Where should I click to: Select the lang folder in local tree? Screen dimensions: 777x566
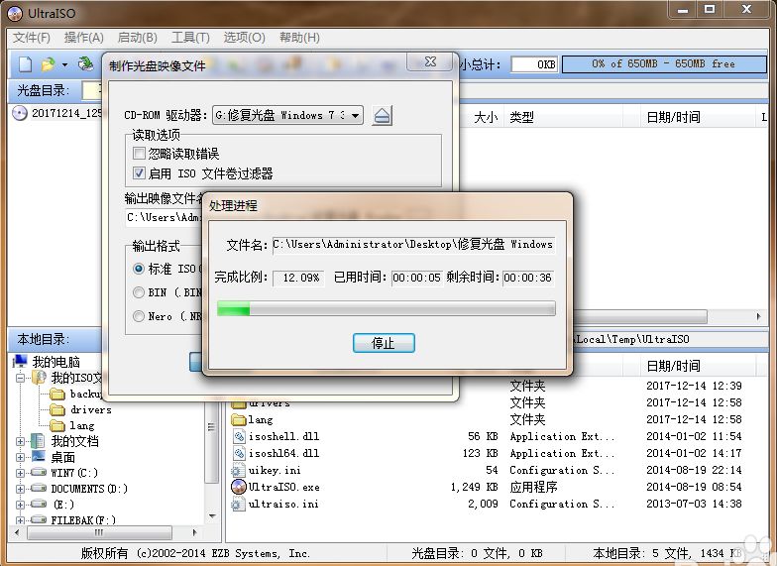pyautogui.click(x=72, y=426)
